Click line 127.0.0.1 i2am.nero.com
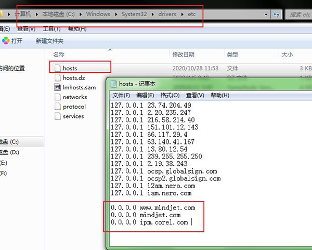 (153, 186)
